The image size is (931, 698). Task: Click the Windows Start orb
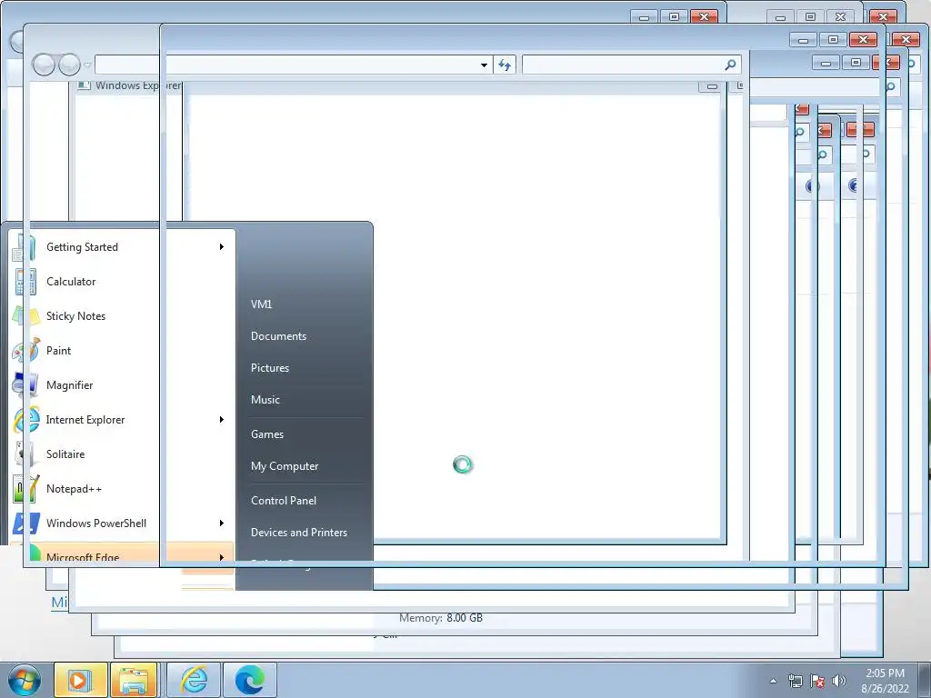(x=25, y=680)
